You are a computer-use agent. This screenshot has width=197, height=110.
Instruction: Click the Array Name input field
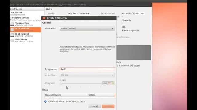pos(87,69)
